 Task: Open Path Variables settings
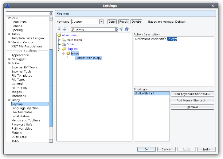[22, 129]
